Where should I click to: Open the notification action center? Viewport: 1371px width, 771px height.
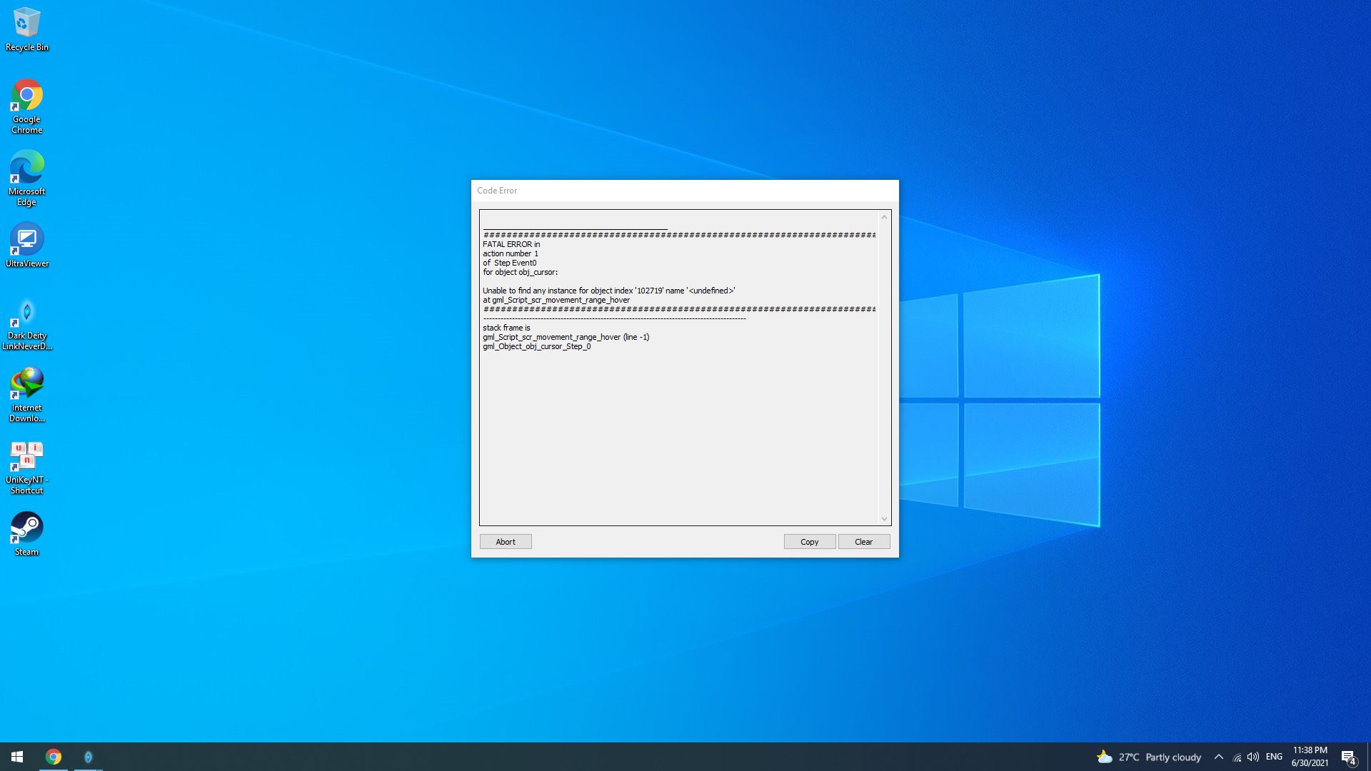click(1348, 757)
